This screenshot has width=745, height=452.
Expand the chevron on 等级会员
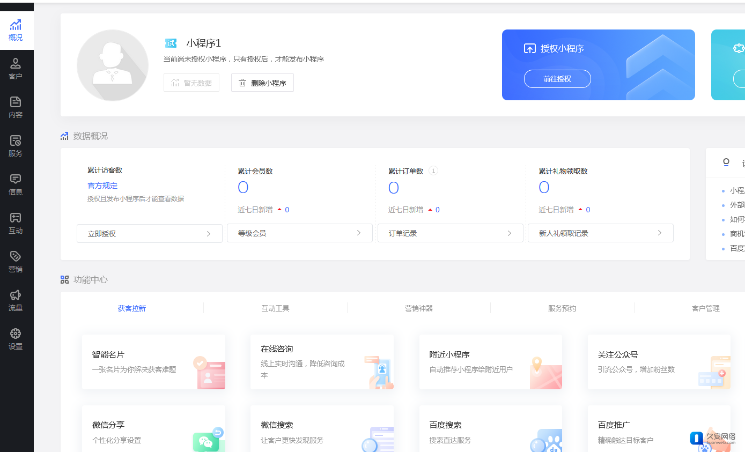[x=359, y=233]
